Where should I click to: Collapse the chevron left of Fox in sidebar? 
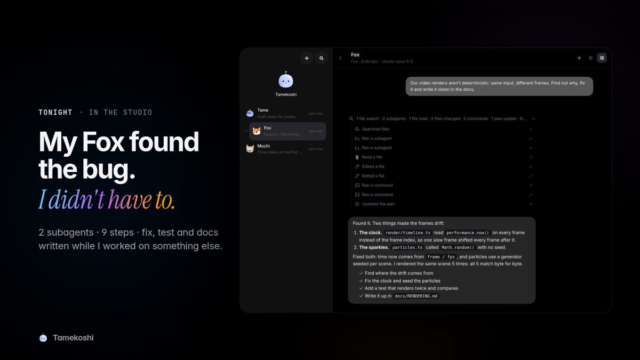tap(246, 131)
